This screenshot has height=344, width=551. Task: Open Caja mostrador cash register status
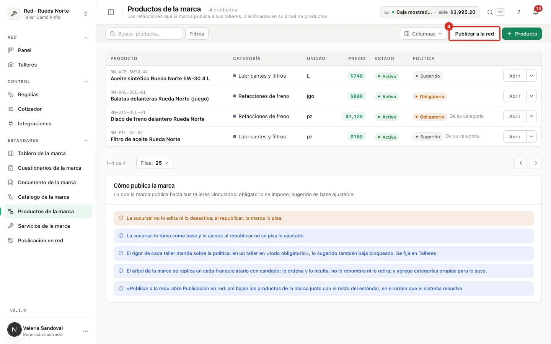[x=430, y=12]
